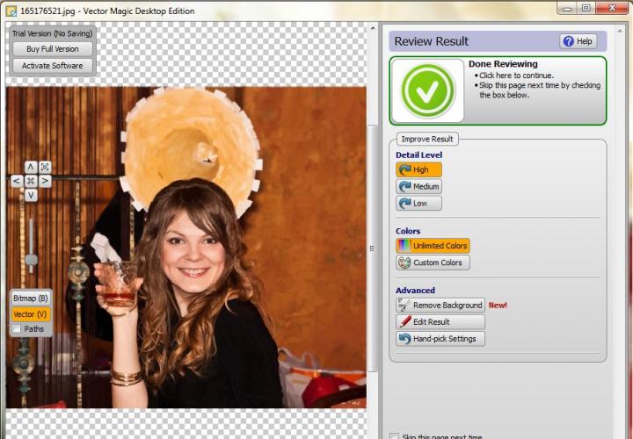
Task: Click the zoom slider handle
Action: (x=31, y=259)
